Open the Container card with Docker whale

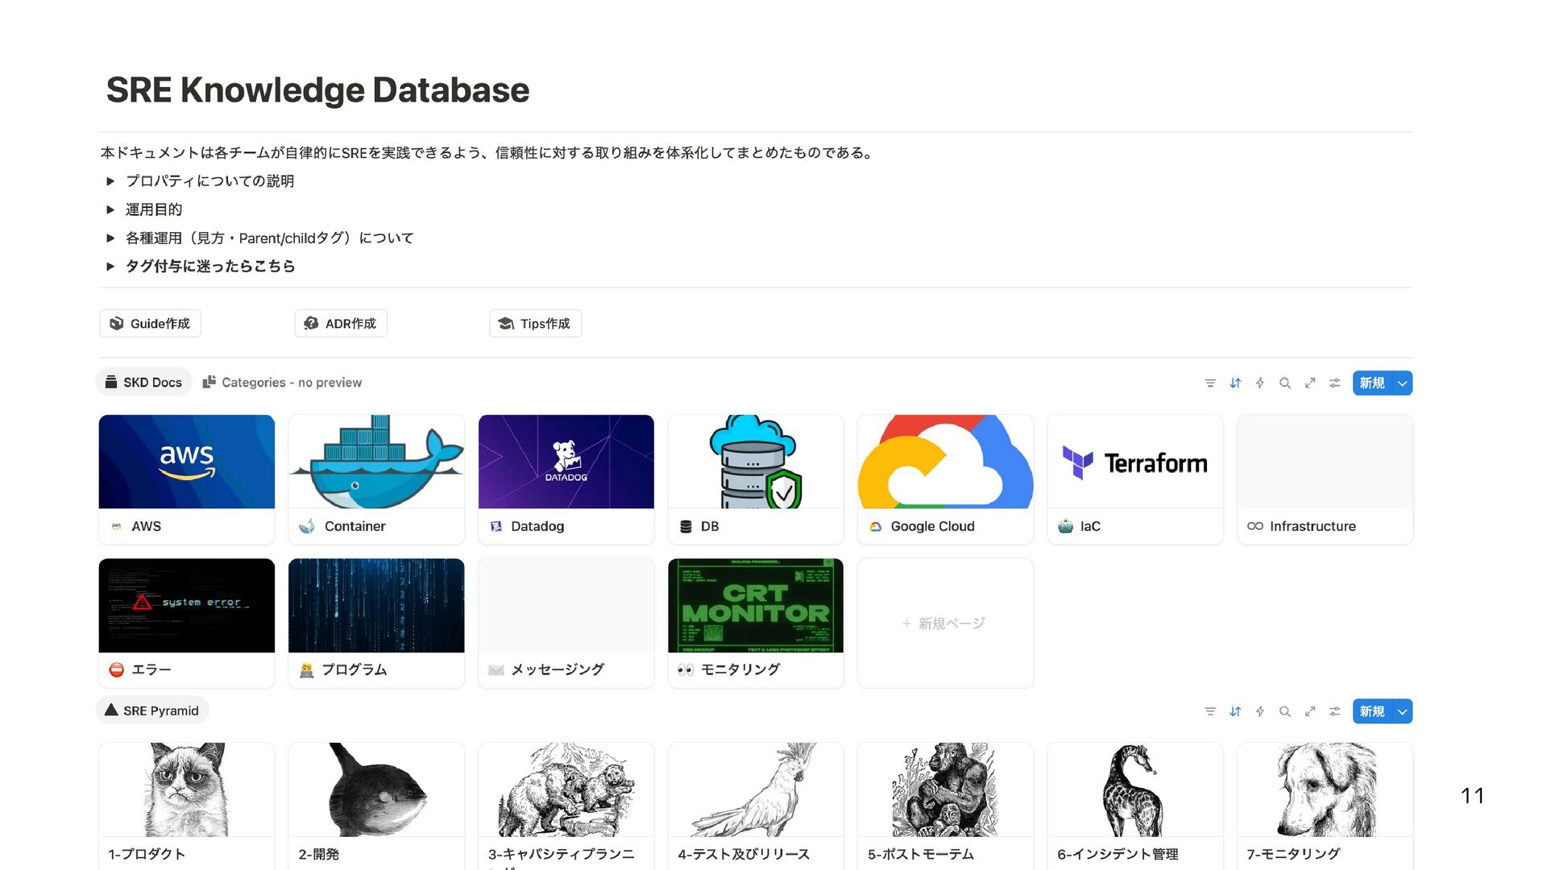click(x=376, y=479)
